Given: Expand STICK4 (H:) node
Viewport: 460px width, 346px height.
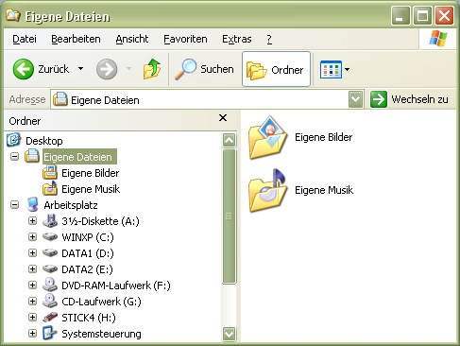Looking at the screenshot, I should click(32, 318).
